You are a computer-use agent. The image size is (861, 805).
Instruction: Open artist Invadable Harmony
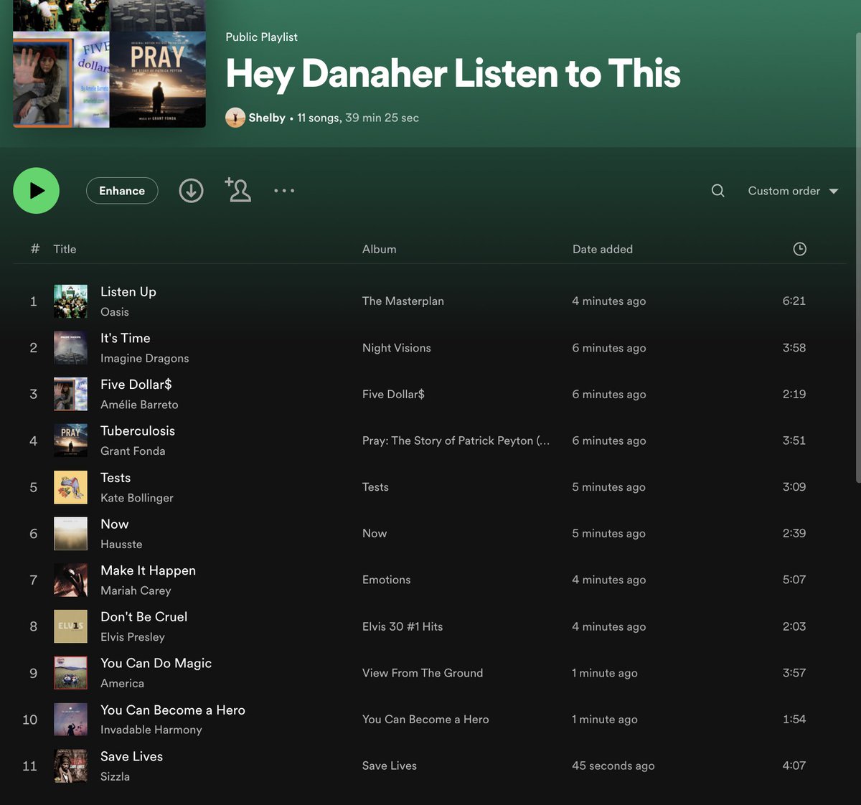(x=151, y=730)
